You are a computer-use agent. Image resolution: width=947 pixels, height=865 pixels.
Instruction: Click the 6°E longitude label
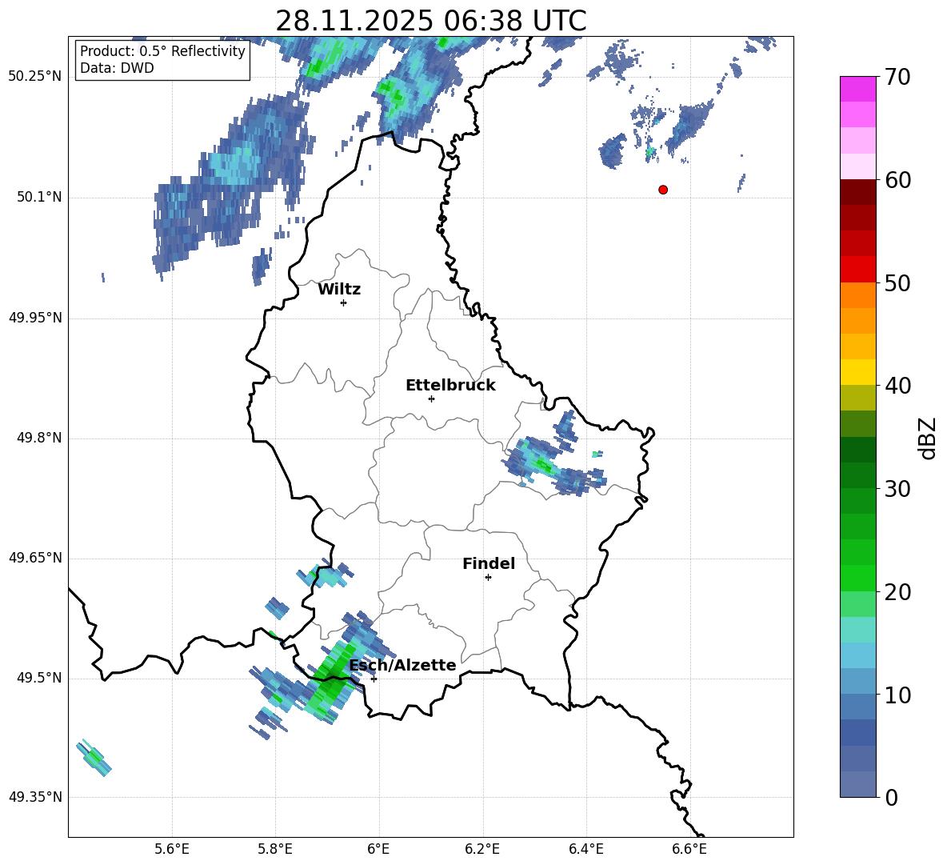[378, 849]
